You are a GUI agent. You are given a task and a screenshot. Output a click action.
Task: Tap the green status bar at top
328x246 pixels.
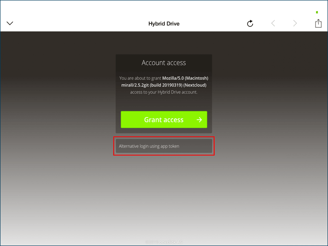[164, 4]
